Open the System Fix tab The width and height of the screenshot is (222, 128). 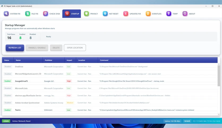click(12, 14)
